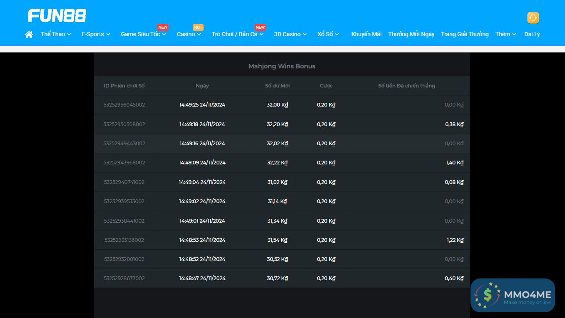This screenshot has width=565, height=318.
Task: Expand the 3D Casino dropdown
Action: coord(290,34)
